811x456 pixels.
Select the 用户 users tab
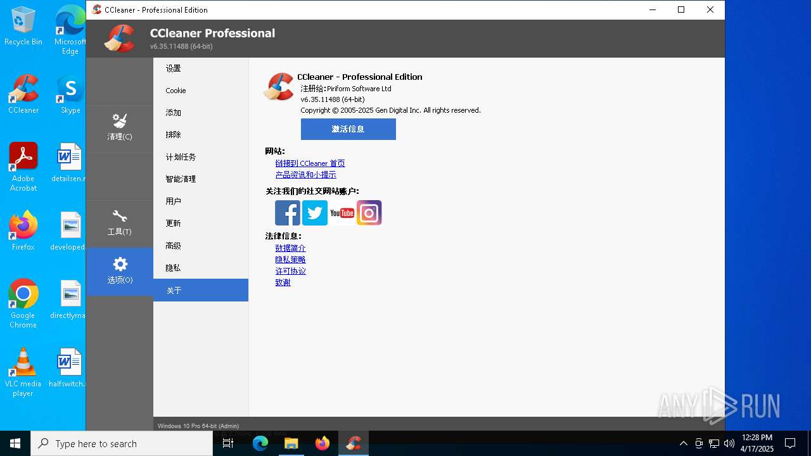(x=201, y=201)
